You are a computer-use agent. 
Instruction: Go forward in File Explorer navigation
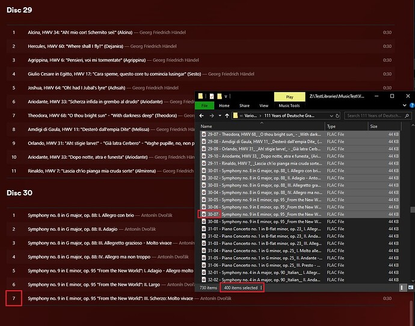pos(212,115)
